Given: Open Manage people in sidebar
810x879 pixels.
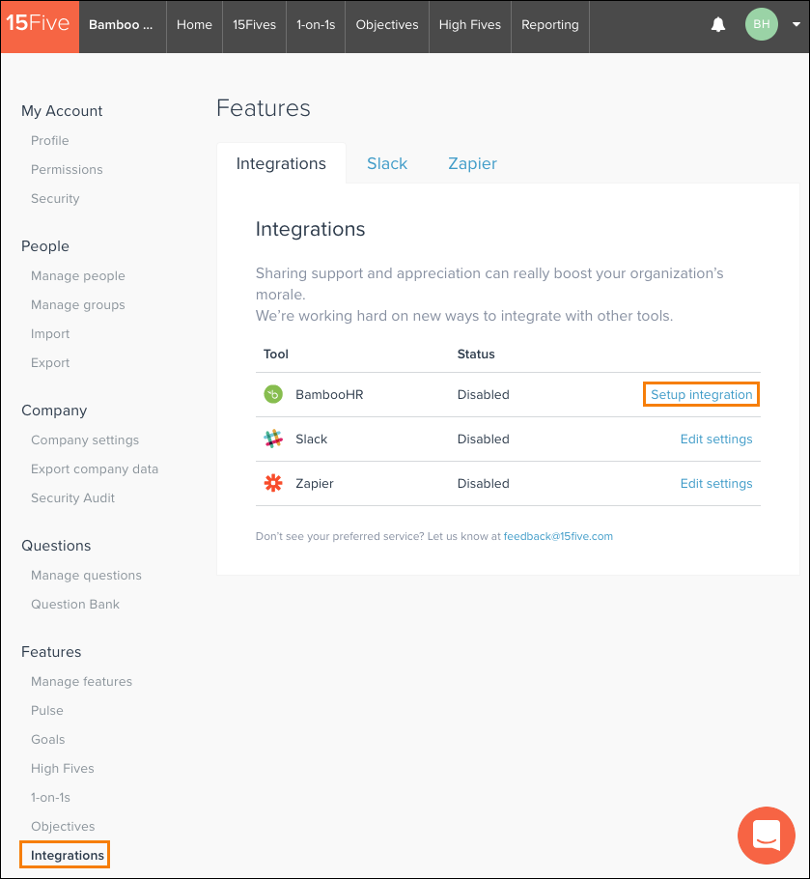Looking at the screenshot, I should coord(78,276).
